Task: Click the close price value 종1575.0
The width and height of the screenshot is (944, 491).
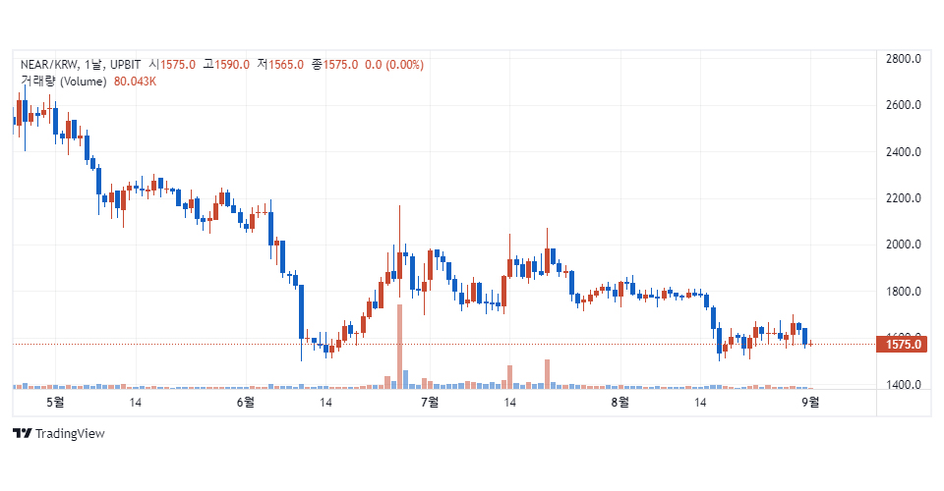Action: tap(334, 65)
